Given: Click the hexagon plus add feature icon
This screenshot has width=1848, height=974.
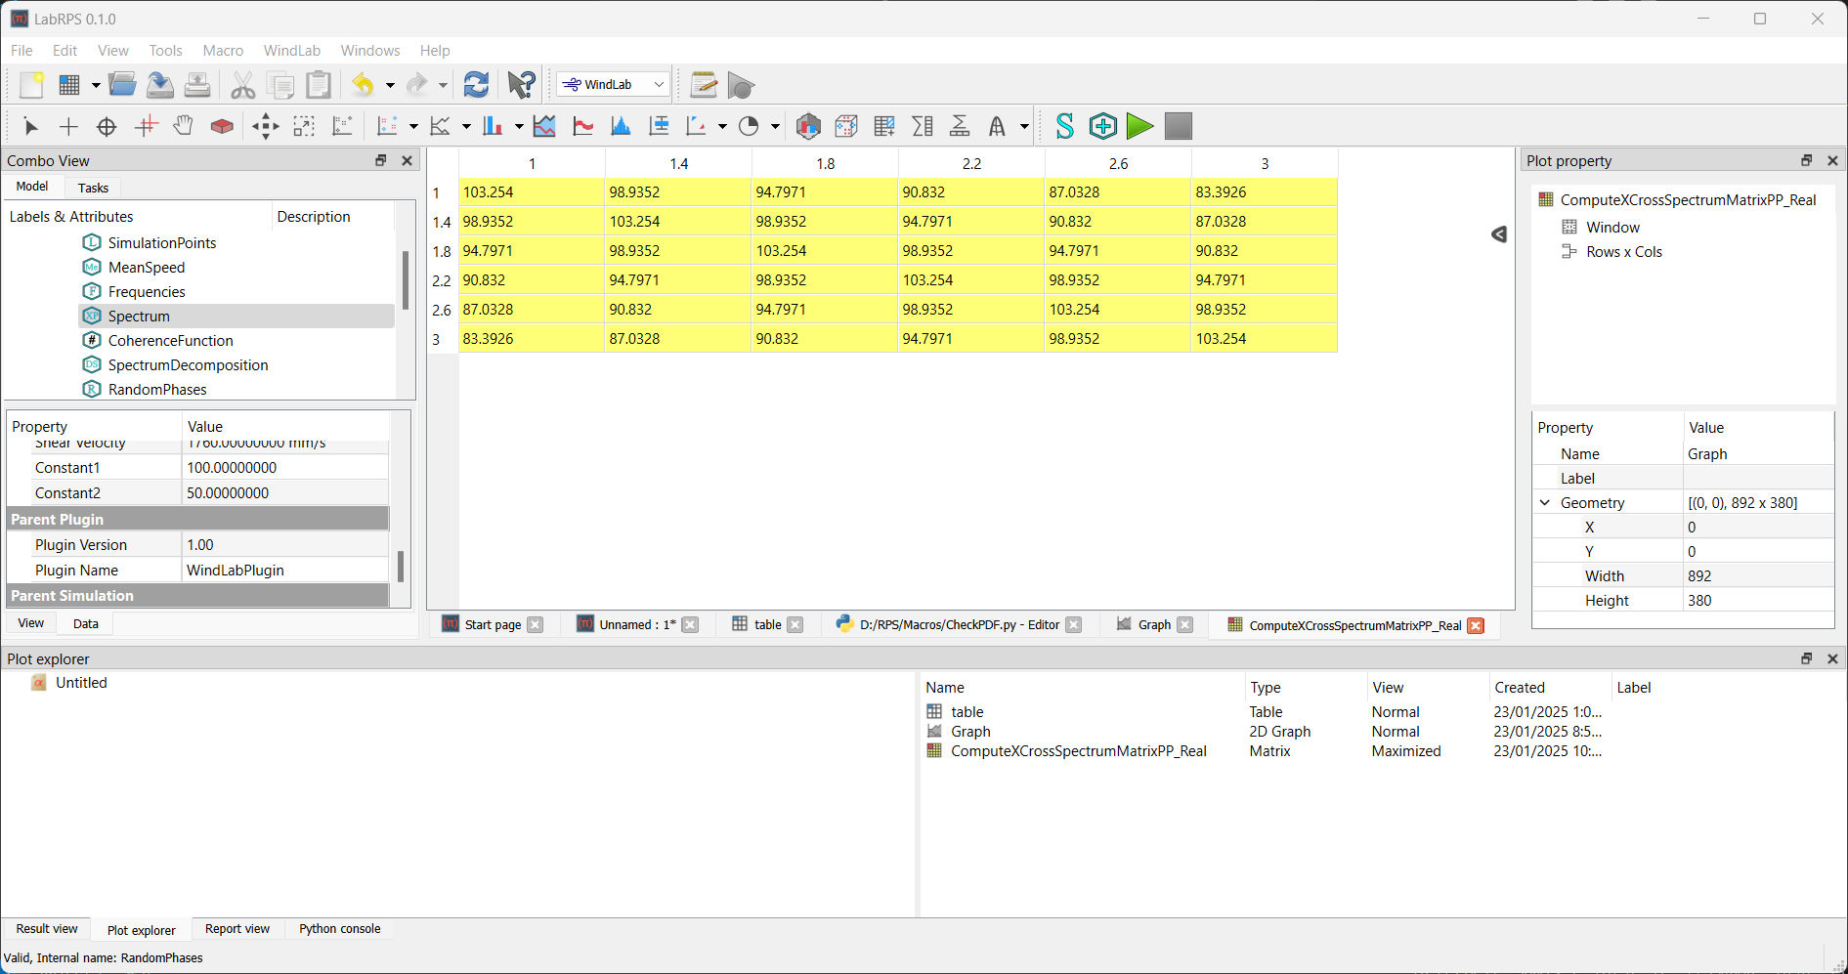Looking at the screenshot, I should (x=1102, y=126).
